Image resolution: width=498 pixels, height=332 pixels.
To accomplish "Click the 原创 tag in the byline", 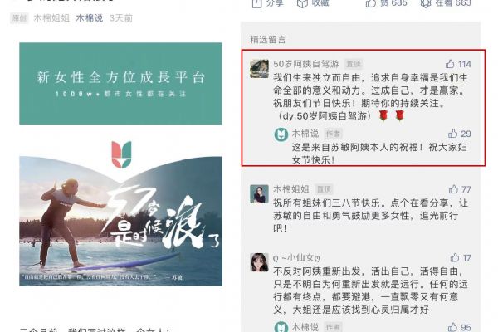I will click(x=19, y=18).
